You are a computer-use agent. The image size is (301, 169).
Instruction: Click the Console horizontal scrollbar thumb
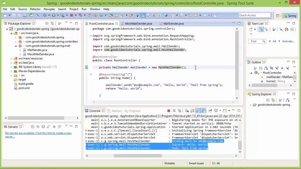pos(138,156)
